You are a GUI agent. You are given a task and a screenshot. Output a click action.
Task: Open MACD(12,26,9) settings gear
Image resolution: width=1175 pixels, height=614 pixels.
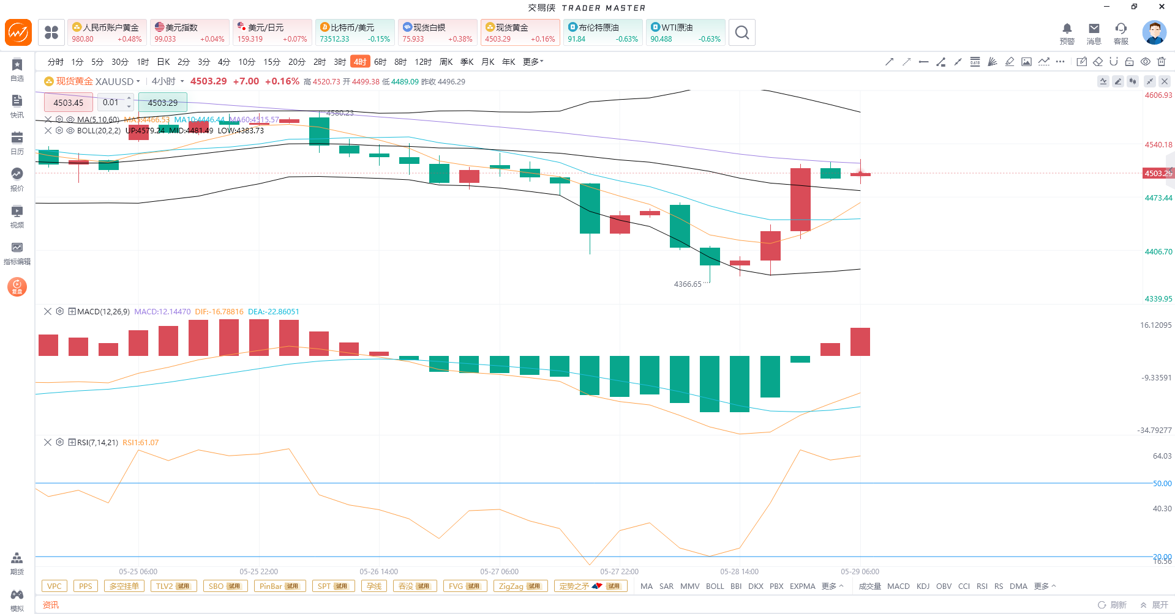coord(59,311)
